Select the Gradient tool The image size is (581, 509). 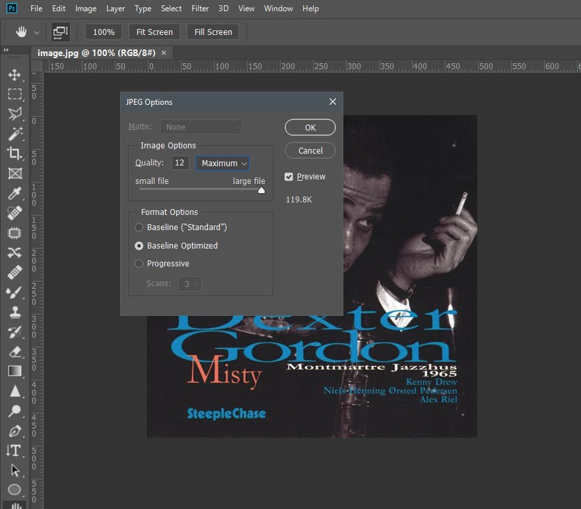tap(15, 371)
